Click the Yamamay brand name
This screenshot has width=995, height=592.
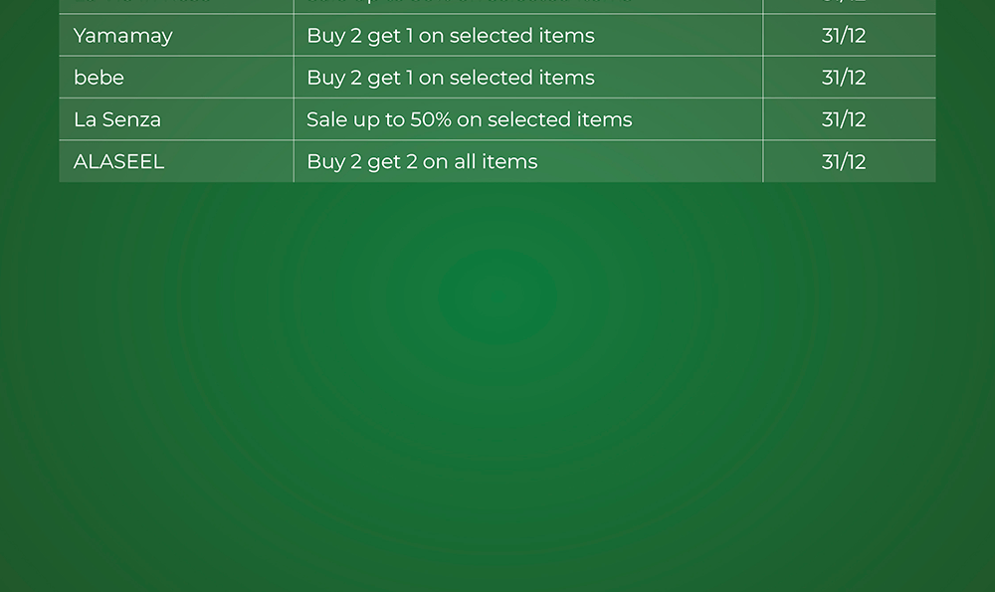[x=123, y=36]
